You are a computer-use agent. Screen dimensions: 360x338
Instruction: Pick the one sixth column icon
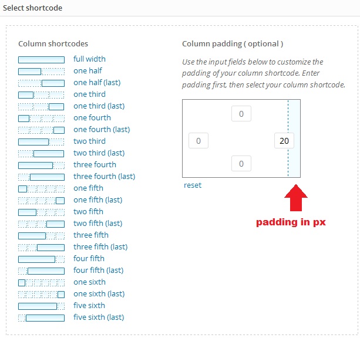[41, 282]
